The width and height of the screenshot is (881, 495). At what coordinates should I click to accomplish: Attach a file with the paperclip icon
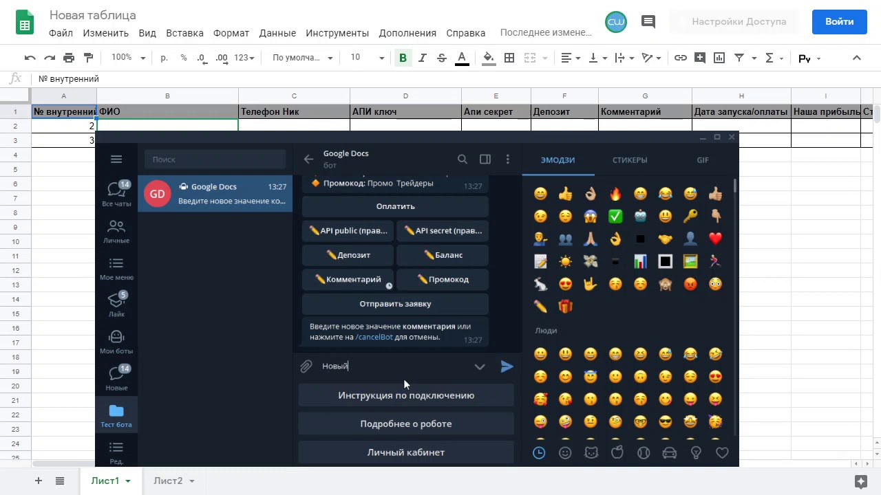[x=306, y=366]
